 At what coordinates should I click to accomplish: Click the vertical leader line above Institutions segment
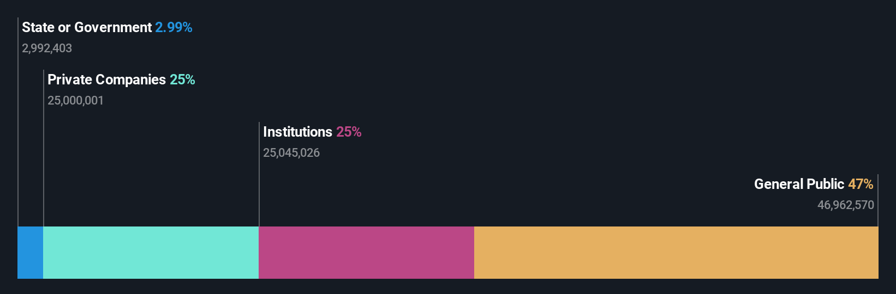coord(259,174)
